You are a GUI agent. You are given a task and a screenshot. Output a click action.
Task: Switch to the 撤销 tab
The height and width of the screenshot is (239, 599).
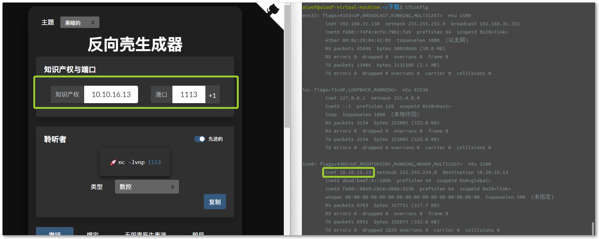[55, 233]
